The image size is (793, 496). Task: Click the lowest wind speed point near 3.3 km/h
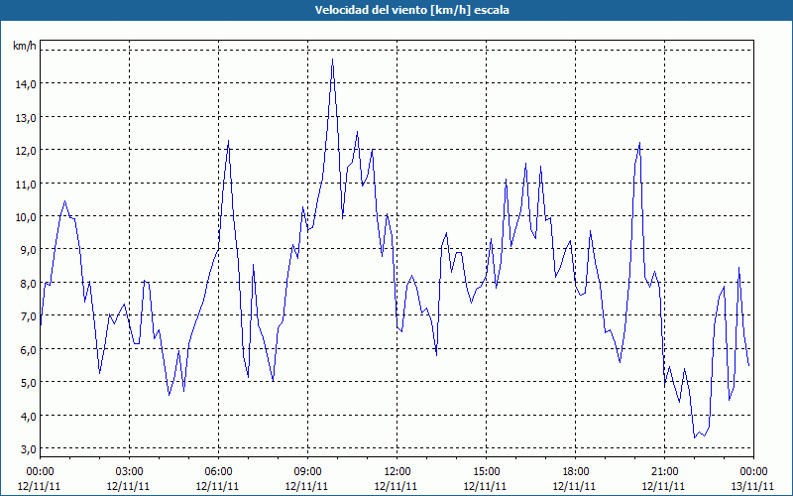point(695,437)
